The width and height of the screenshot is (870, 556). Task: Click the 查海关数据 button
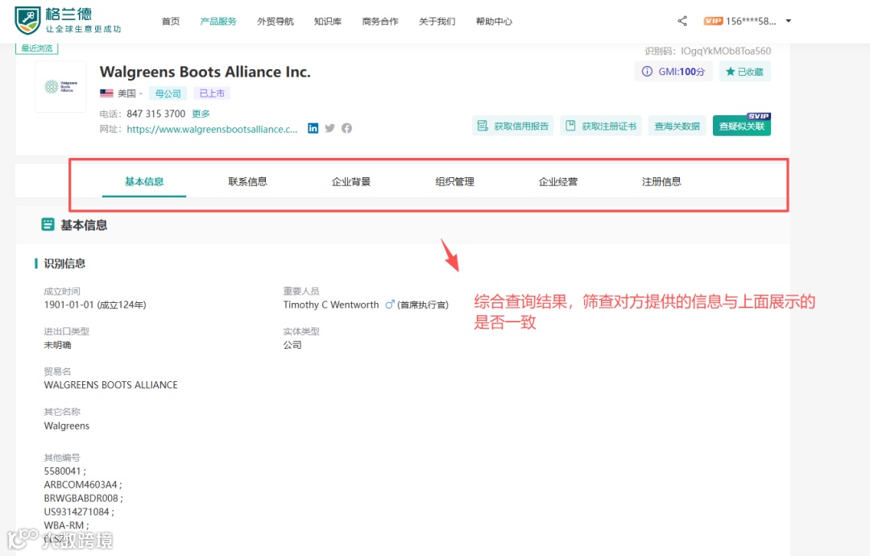[x=677, y=126]
